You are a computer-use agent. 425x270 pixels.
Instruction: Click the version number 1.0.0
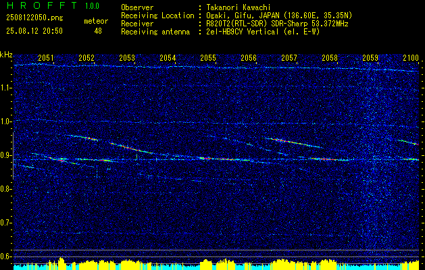pos(92,6)
